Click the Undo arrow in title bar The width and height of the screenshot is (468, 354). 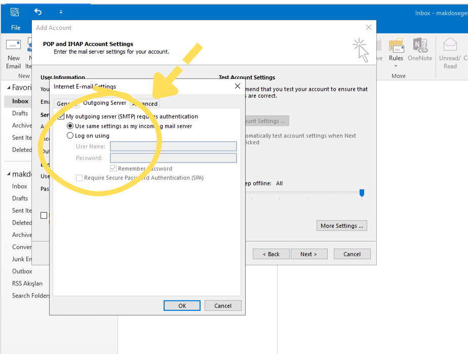(38, 12)
